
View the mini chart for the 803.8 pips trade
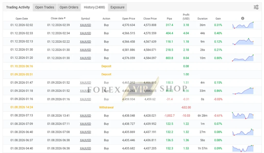pos(243,58)
